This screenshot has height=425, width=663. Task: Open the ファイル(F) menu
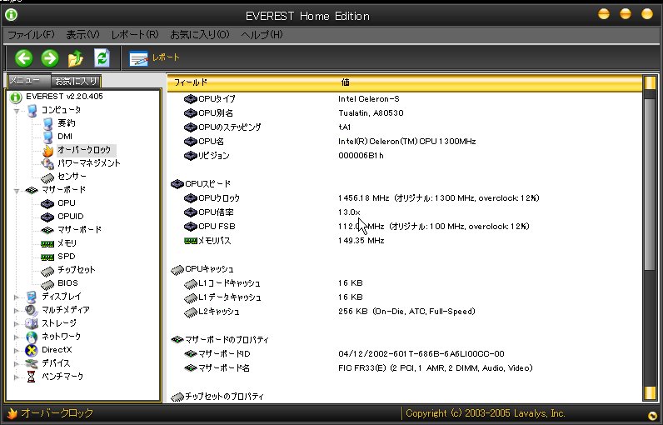pos(32,35)
